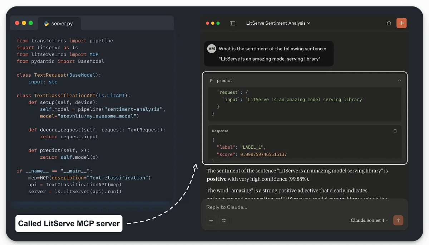Click the line "from pydantic import BaseModel"
This screenshot has height=245, width=429.
[x=60, y=62]
